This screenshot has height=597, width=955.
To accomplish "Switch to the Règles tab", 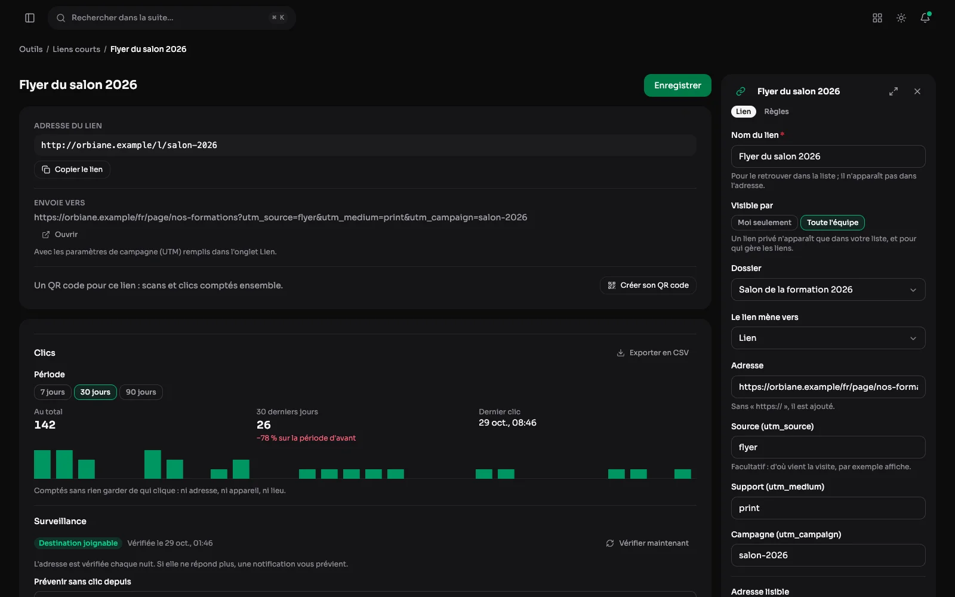I will [x=777, y=112].
